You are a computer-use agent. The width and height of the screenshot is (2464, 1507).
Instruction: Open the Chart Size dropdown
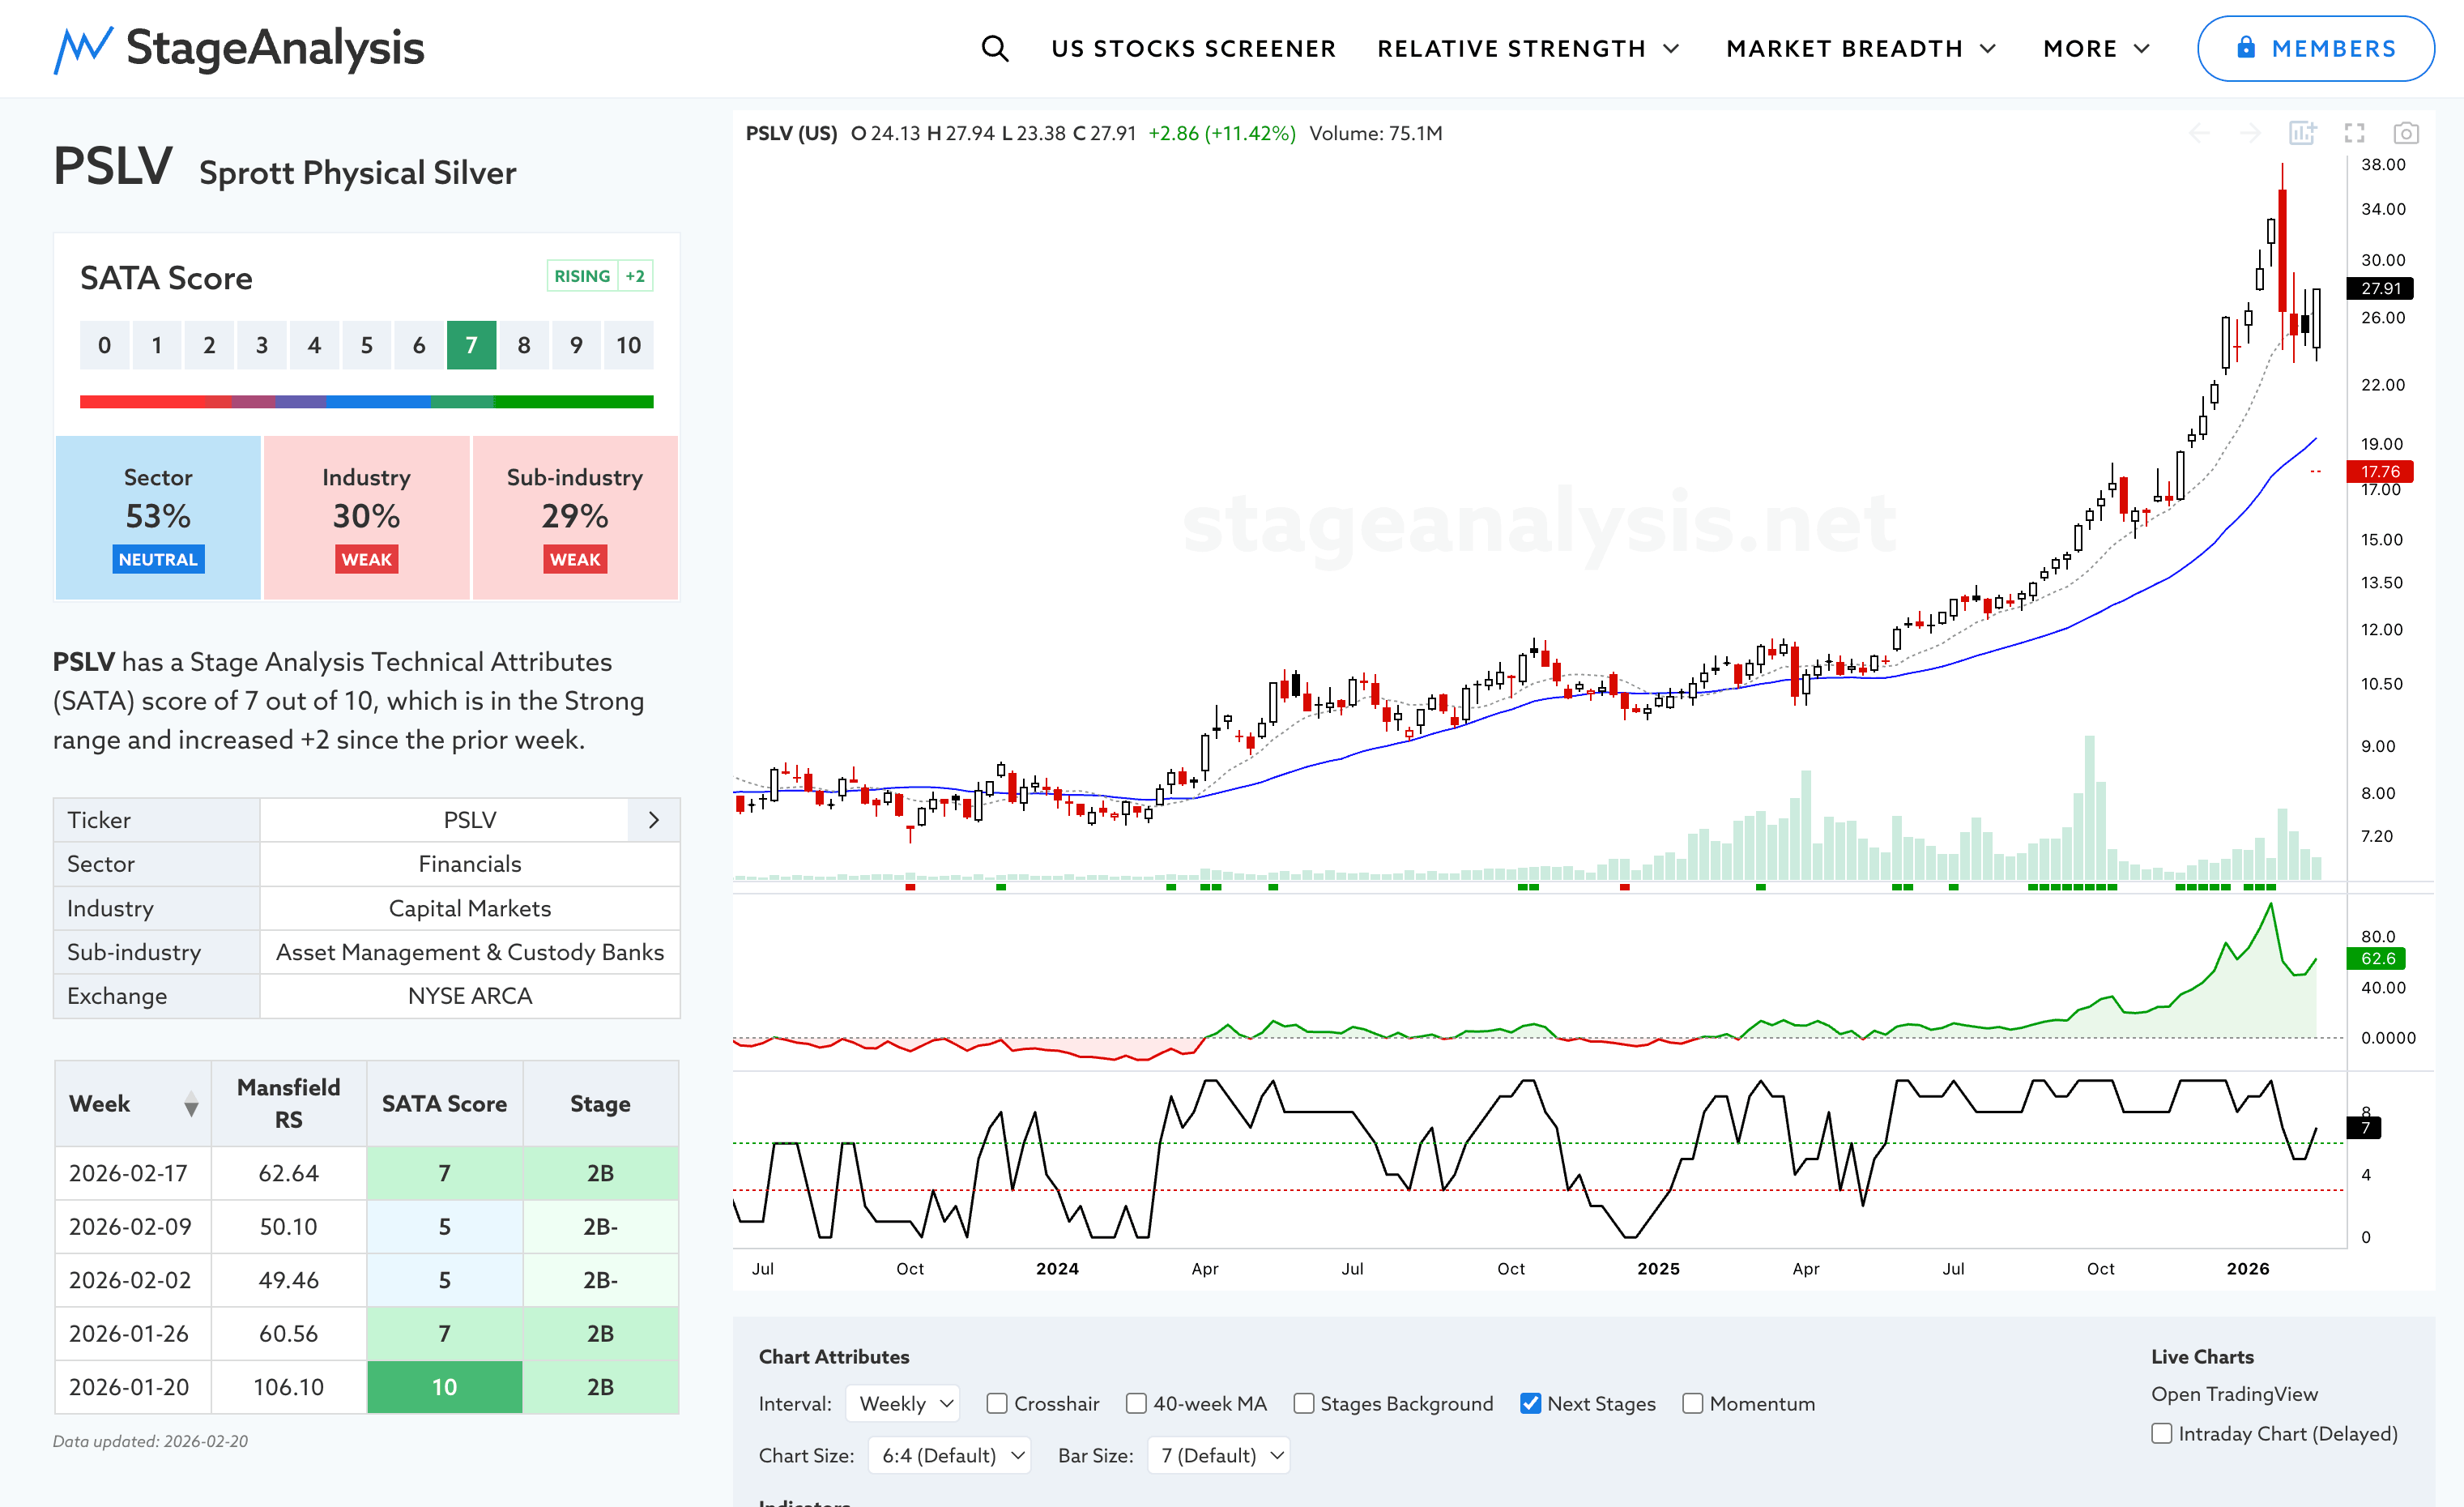click(x=949, y=1455)
